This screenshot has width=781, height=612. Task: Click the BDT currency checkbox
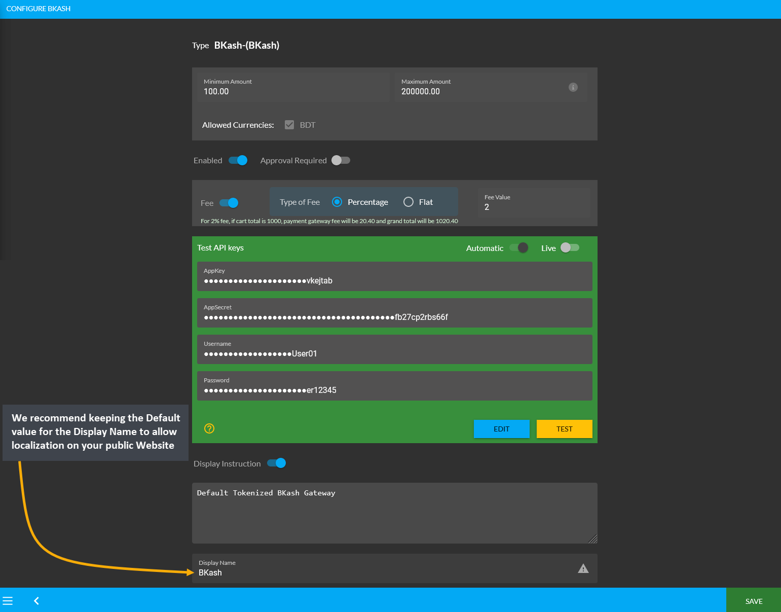pos(289,125)
